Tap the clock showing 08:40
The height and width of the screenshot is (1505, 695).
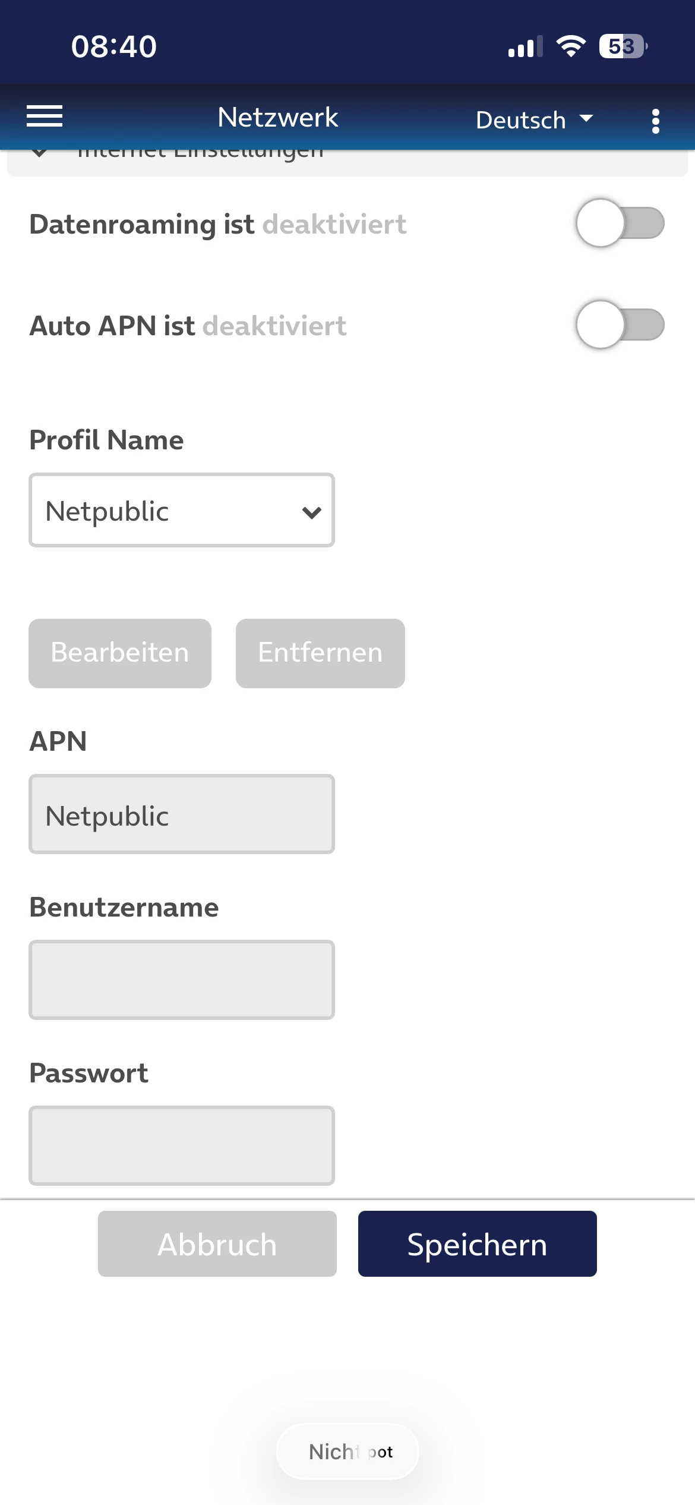pos(114,46)
